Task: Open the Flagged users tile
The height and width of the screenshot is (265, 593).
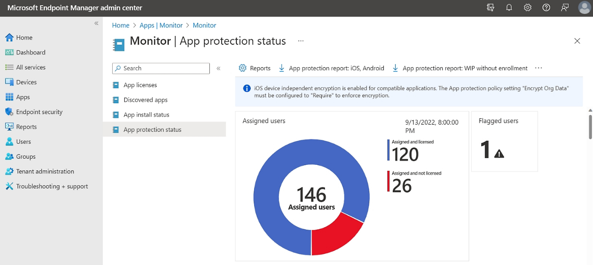Action: (x=504, y=141)
